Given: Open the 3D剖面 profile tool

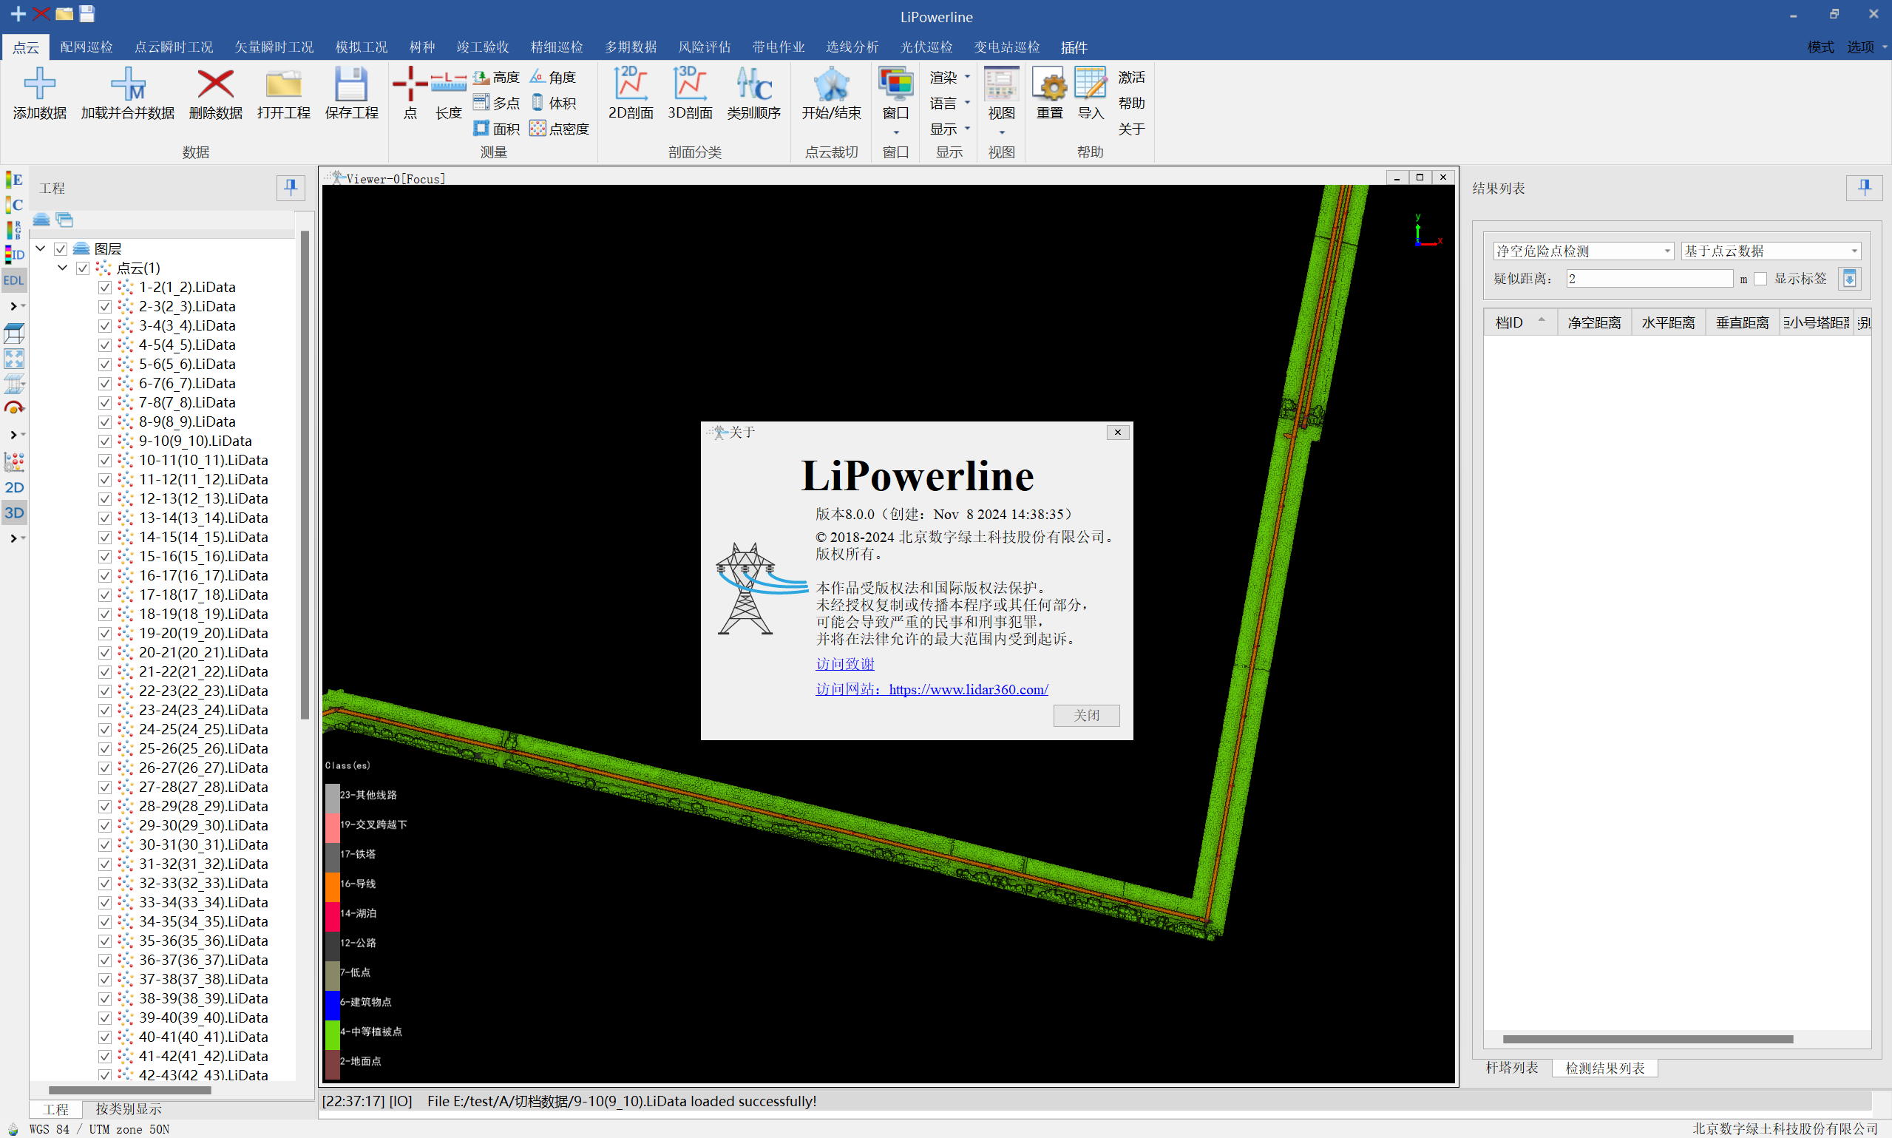Looking at the screenshot, I should [689, 84].
